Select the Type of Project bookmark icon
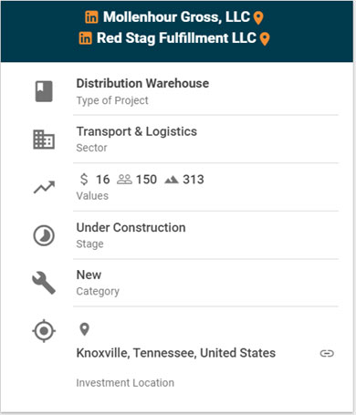 pos(44,91)
